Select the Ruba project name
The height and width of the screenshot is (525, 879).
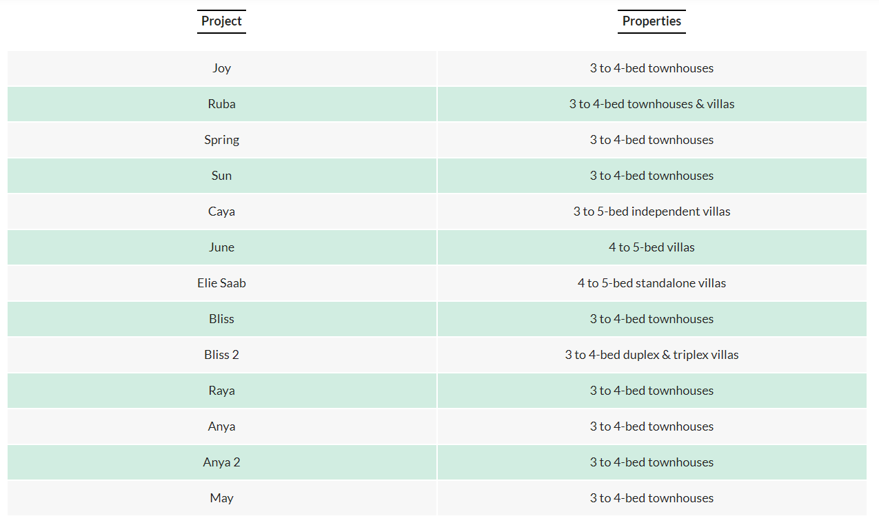(x=221, y=104)
